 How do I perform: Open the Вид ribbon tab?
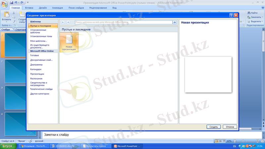click(x=114, y=8)
